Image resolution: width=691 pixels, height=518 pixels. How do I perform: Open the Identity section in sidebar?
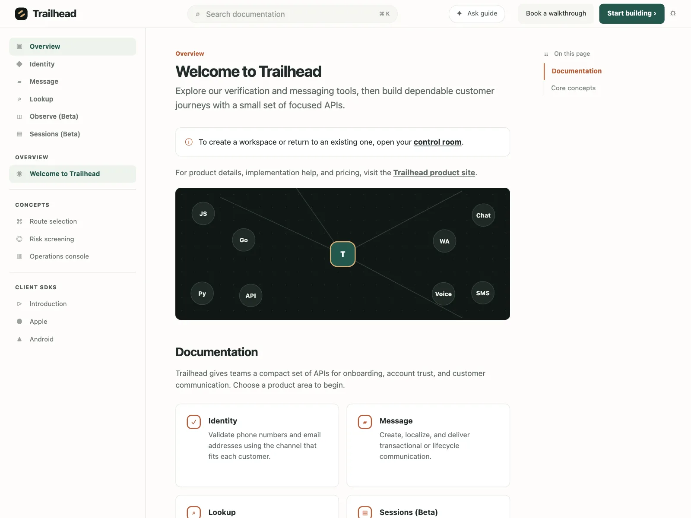point(73,64)
